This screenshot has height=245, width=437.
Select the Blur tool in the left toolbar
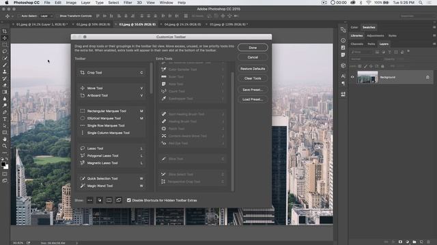[5, 99]
